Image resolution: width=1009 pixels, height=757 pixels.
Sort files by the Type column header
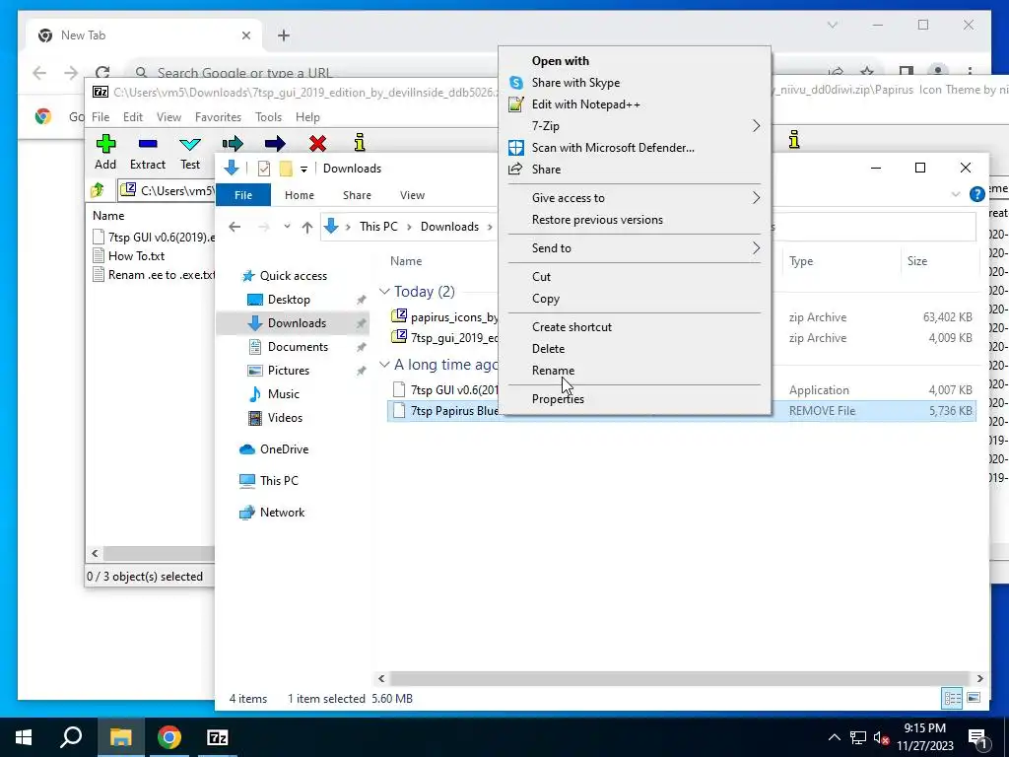(801, 260)
